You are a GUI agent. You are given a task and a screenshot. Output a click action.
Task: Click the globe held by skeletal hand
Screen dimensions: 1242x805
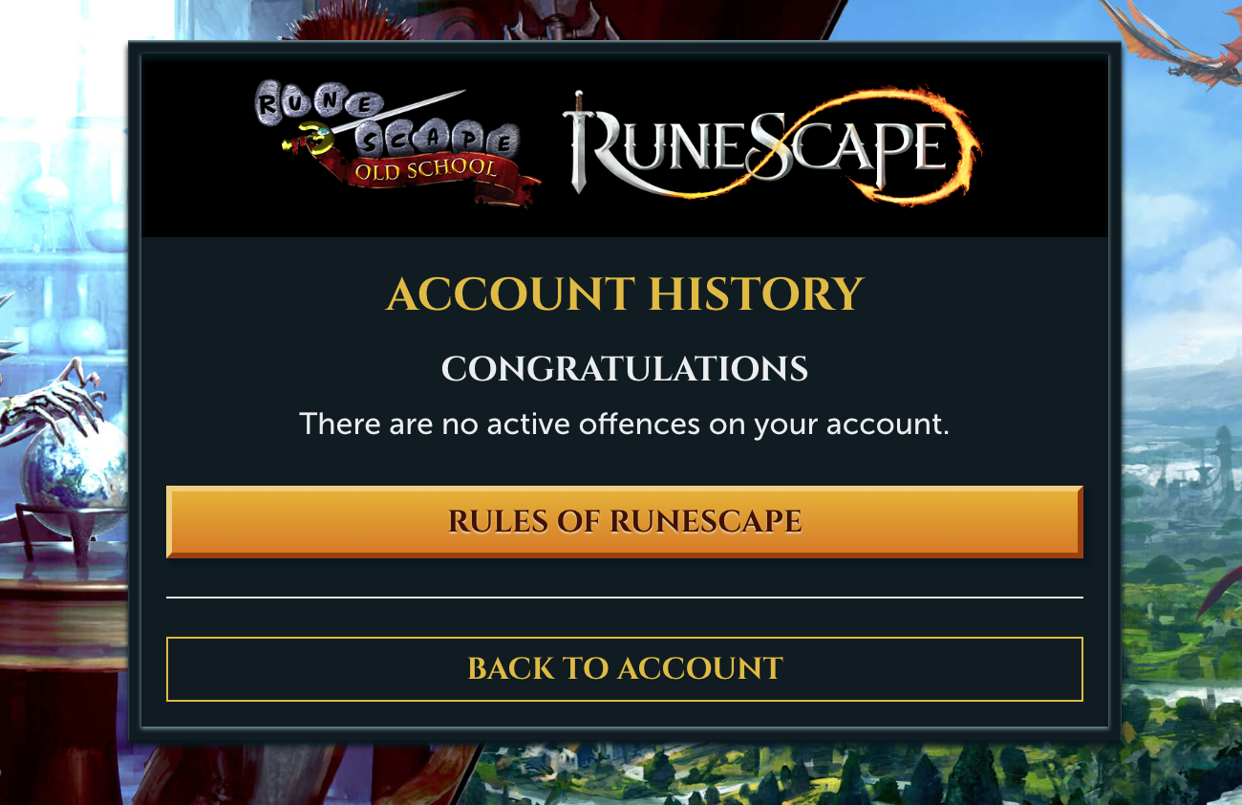coord(76,467)
